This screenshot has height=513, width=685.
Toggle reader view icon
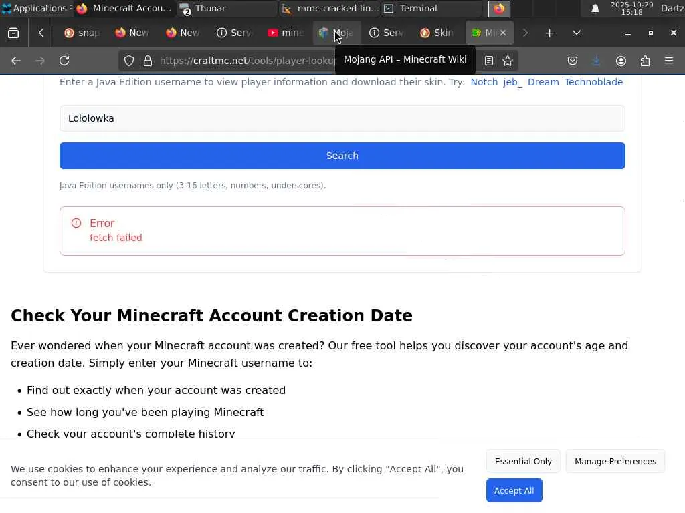pos(489,61)
